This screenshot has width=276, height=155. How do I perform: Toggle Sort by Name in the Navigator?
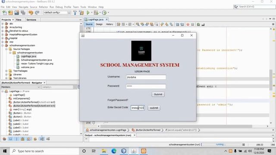tap(42, 139)
